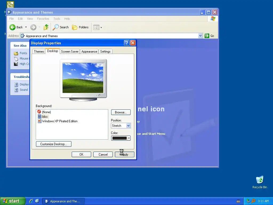
Task: Click the Fonts folder icon
Action: pyautogui.click(x=16, y=53)
